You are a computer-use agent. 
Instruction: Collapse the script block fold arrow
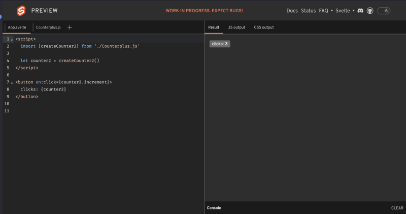tap(12, 40)
